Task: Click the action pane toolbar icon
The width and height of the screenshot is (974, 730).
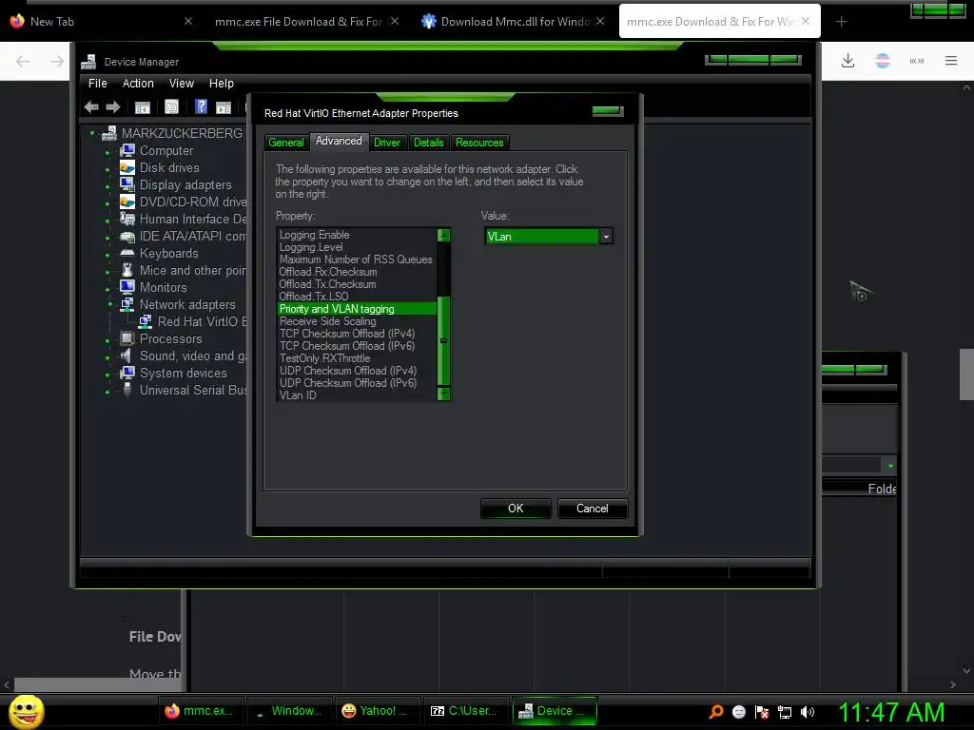Action: tap(224, 107)
